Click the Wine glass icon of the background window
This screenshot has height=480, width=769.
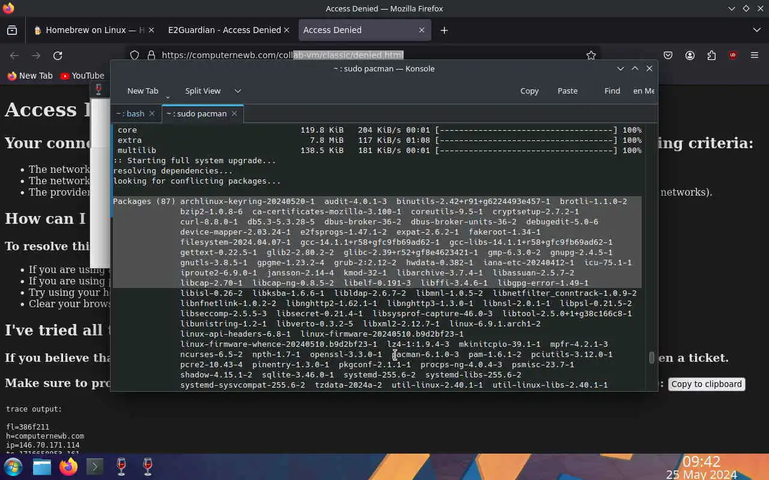coord(99,89)
